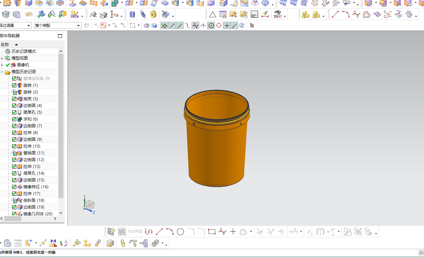Viewport: 424px width, 258px height.
Task: Open the table with triangle icon
Action: [x=223, y=15]
